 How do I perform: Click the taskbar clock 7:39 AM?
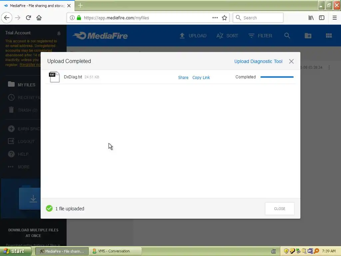(329, 251)
